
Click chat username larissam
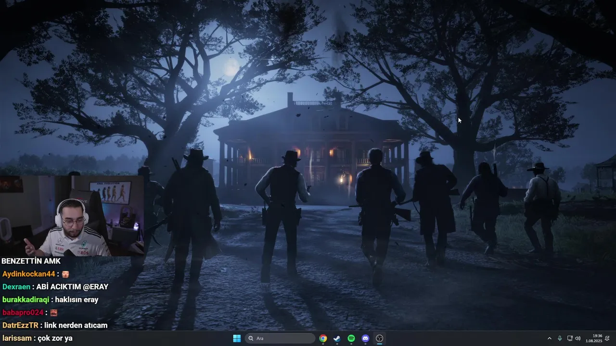tap(16, 338)
